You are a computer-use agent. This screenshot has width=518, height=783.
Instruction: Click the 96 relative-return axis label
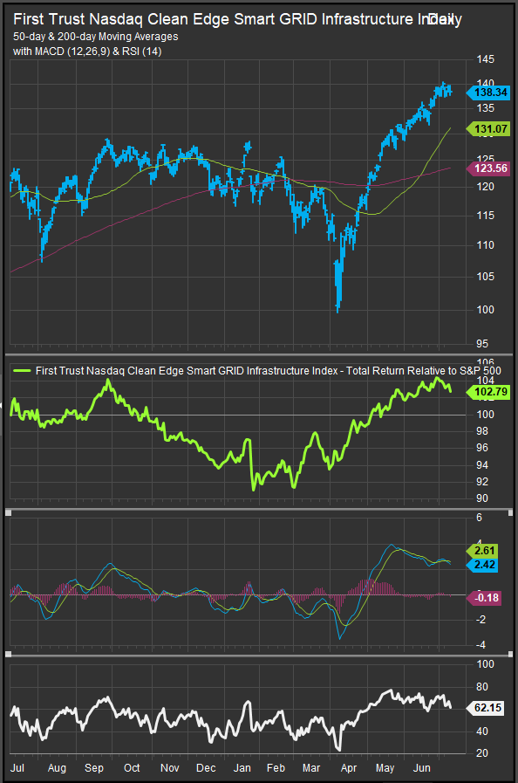[x=482, y=448]
